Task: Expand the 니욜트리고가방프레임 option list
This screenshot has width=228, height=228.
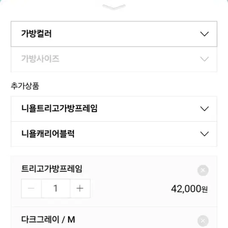Action: click(x=114, y=109)
